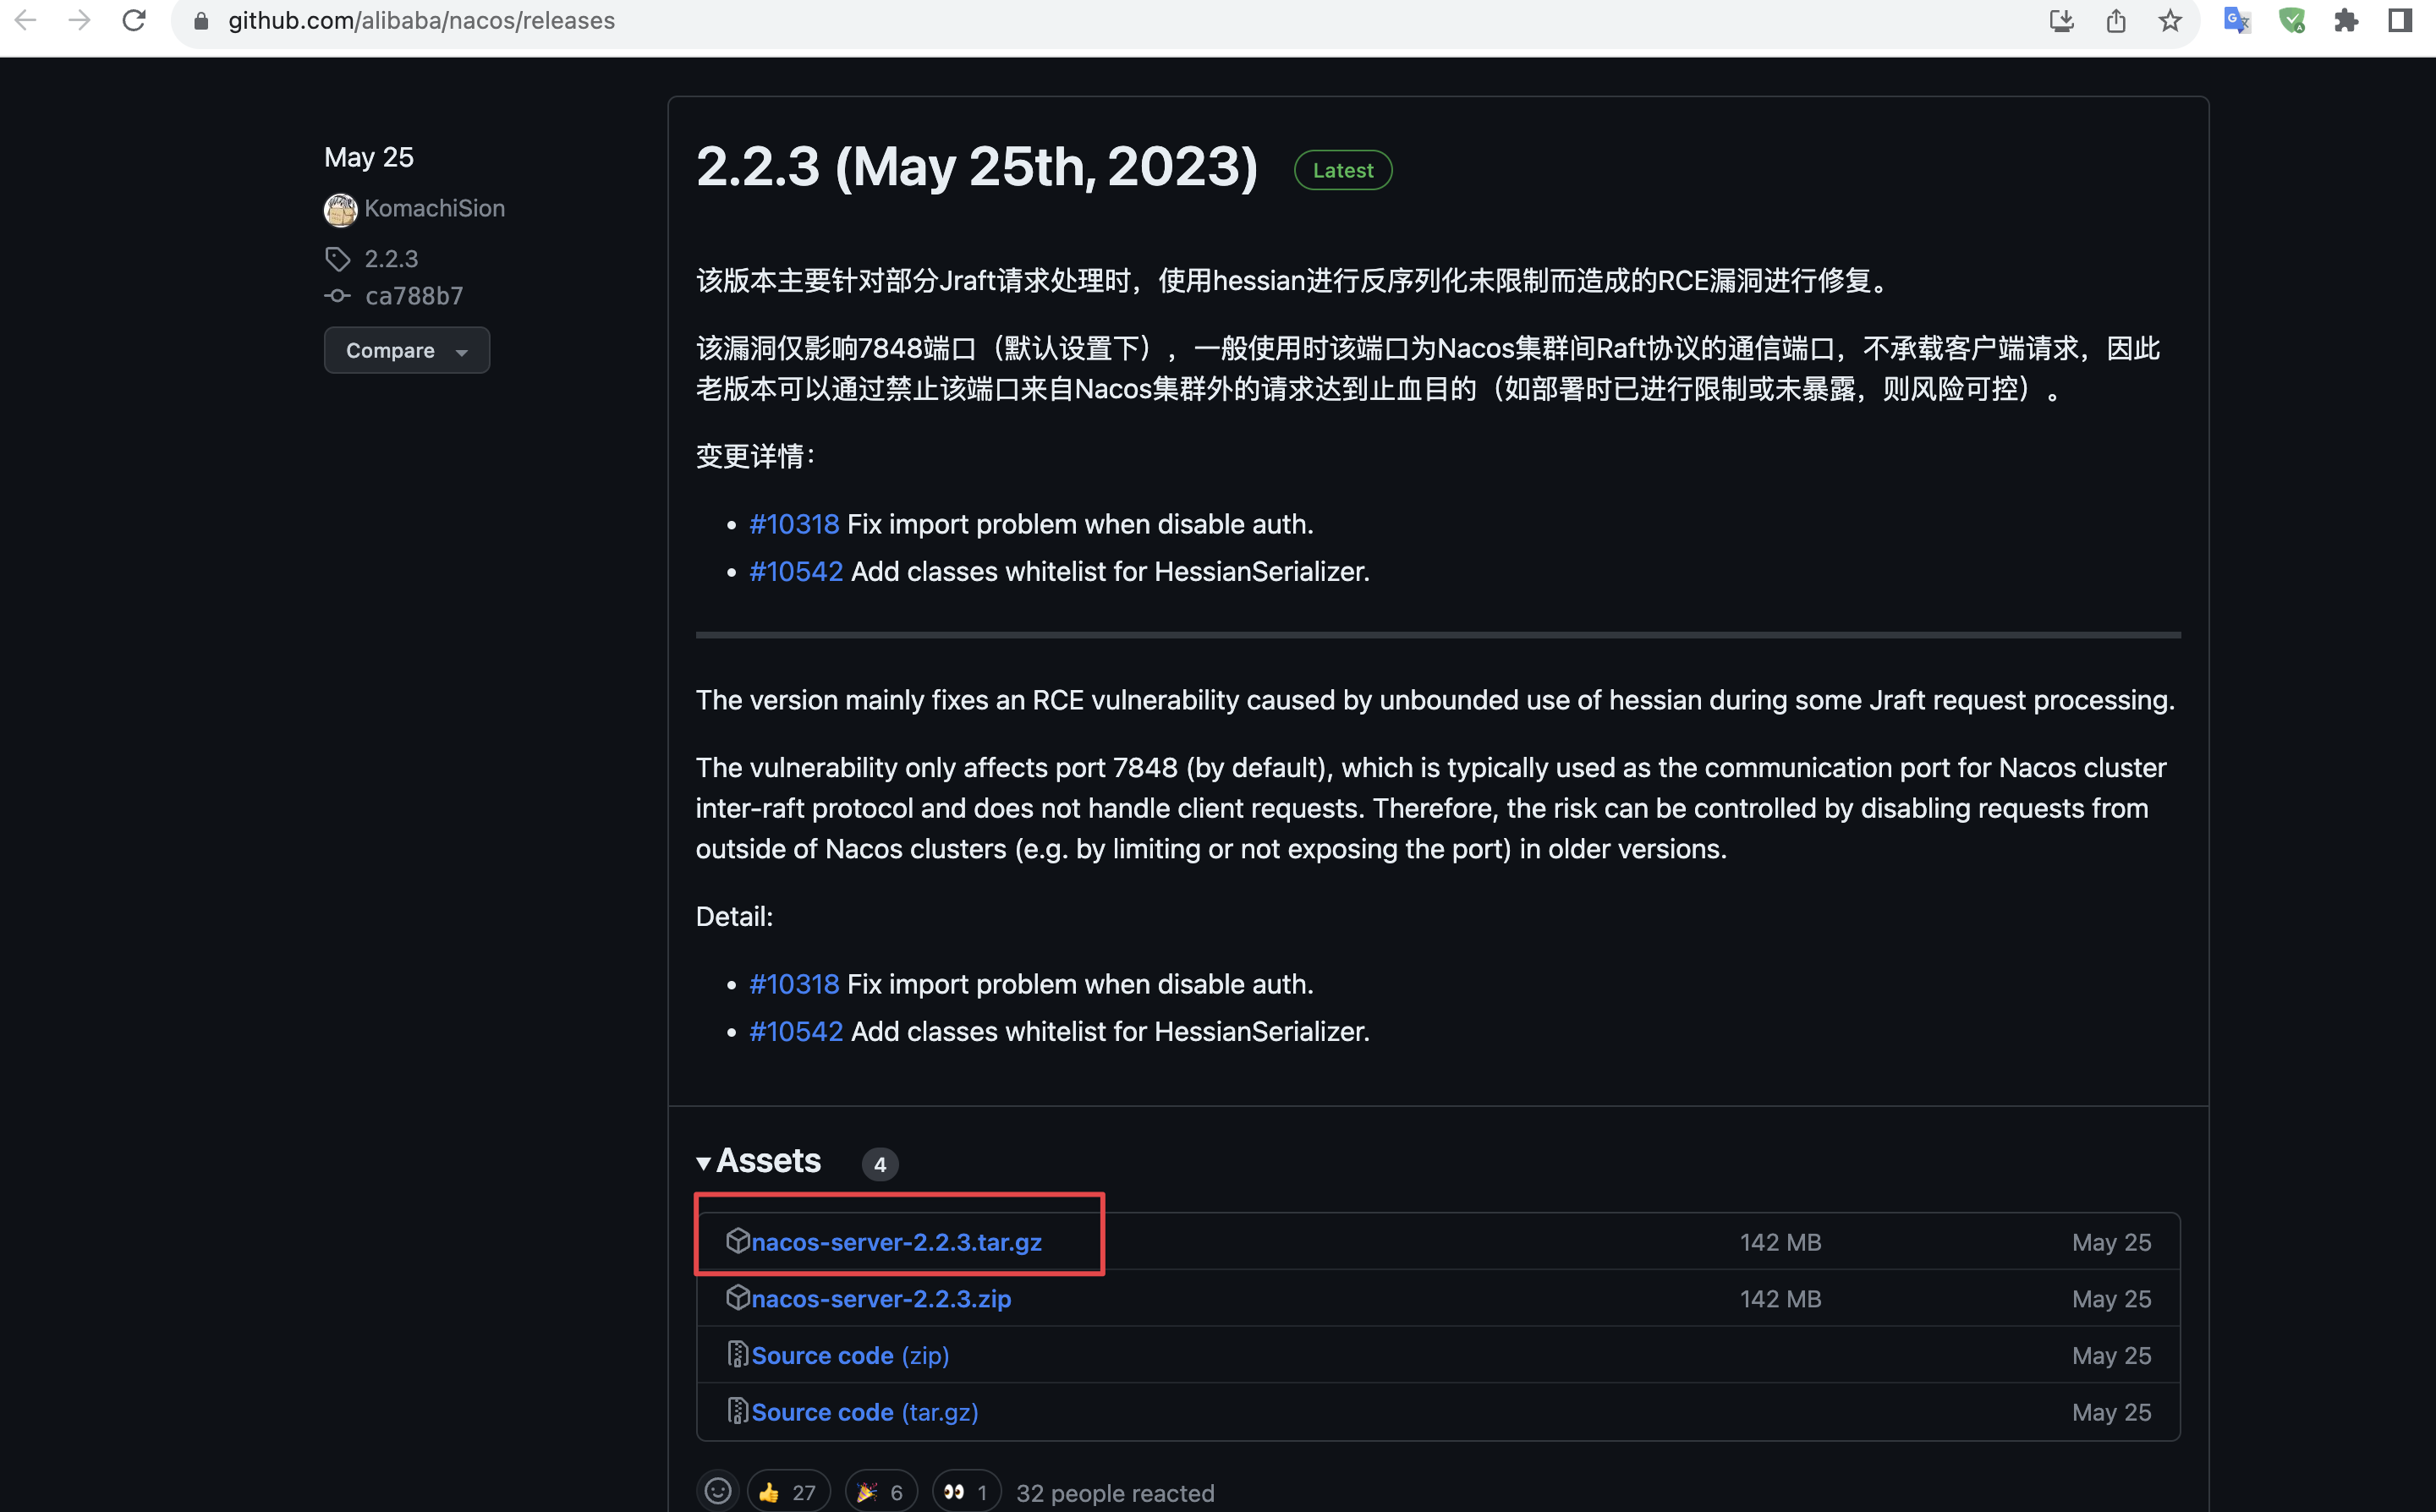Toggle the eyes reaction with 1
This screenshot has height=1512, width=2436.
966,1492
